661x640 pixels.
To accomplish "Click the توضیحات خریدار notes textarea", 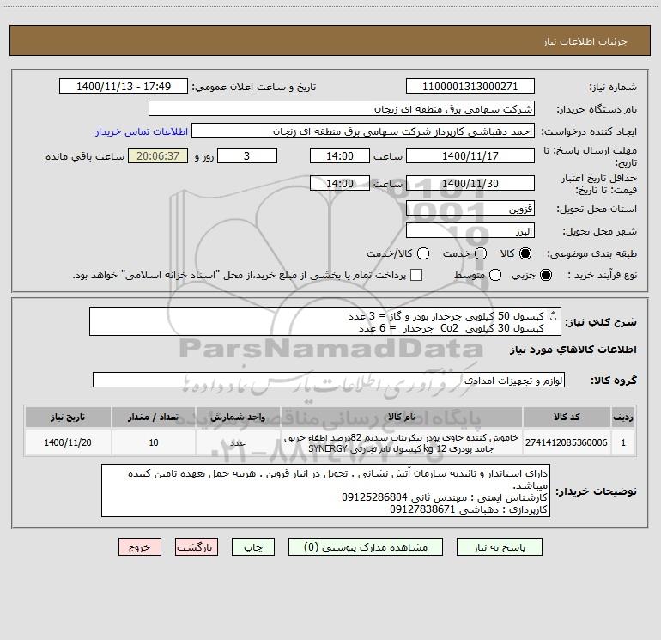I will pos(325,491).
